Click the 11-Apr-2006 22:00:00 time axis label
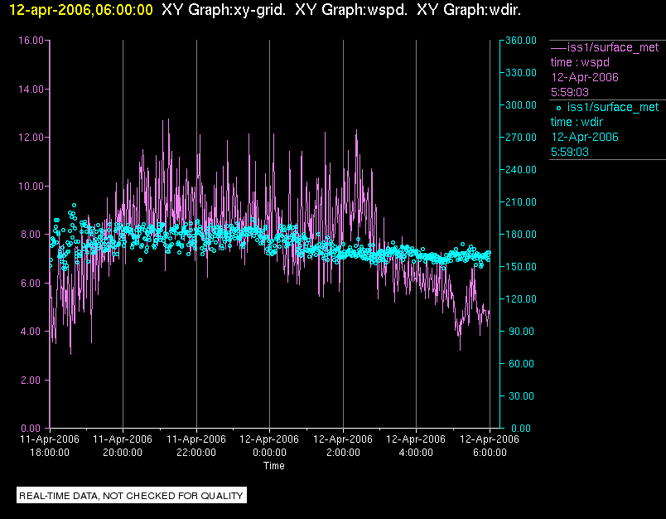The width and height of the screenshot is (666, 519). 196,446
